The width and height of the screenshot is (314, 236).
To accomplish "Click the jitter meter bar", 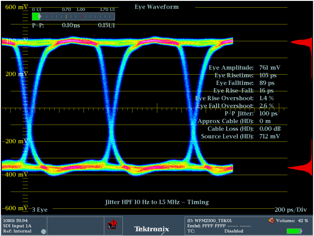I will pyautogui.click(x=73, y=17).
